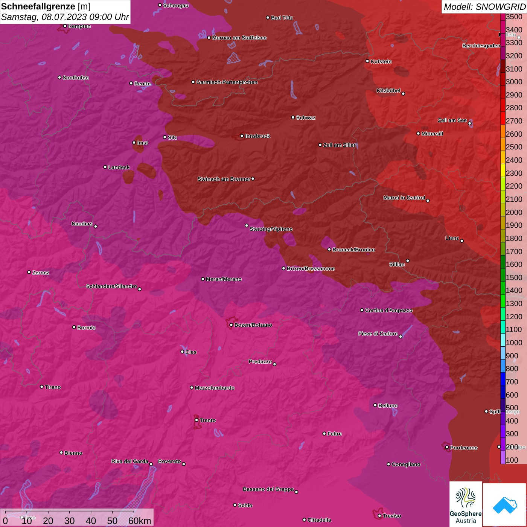
Task: Click the Cles label
Action: pyautogui.click(x=191, y=352)
